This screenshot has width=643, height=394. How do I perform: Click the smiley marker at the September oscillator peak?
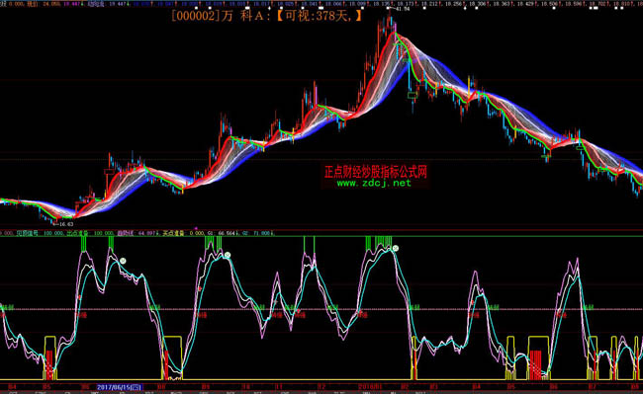click(x=228, y=256)
